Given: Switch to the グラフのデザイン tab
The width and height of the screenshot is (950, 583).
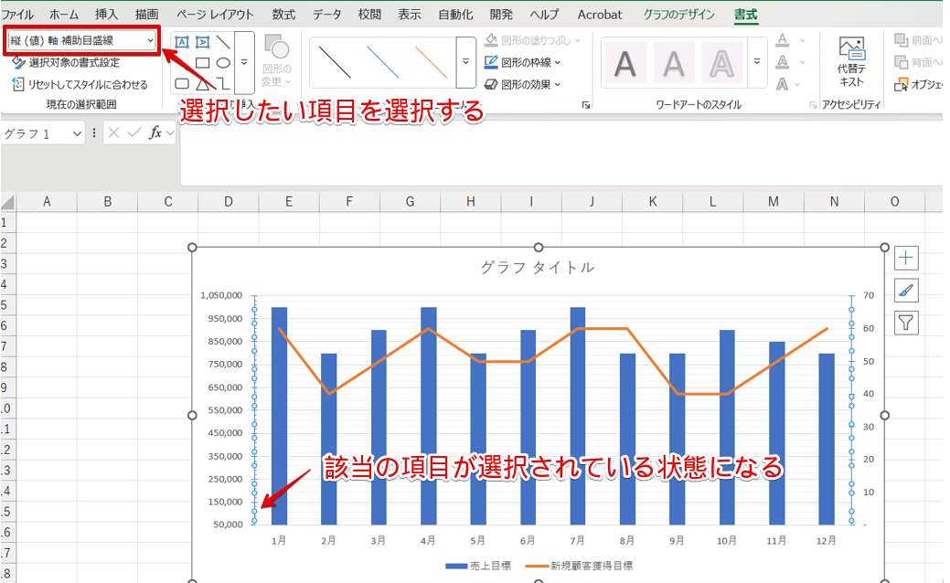Looking at the screenshot, I should (x=678, y=15).
